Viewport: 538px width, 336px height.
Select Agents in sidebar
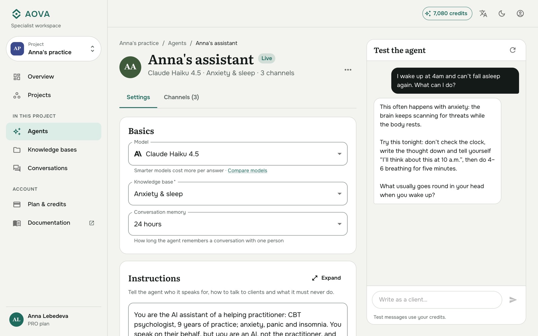tap(53, 131)
